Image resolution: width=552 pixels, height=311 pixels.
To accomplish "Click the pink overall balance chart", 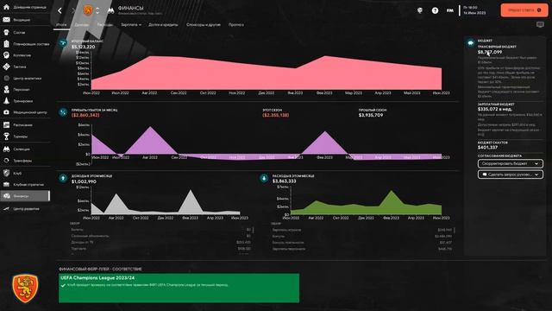I will 267,73.
